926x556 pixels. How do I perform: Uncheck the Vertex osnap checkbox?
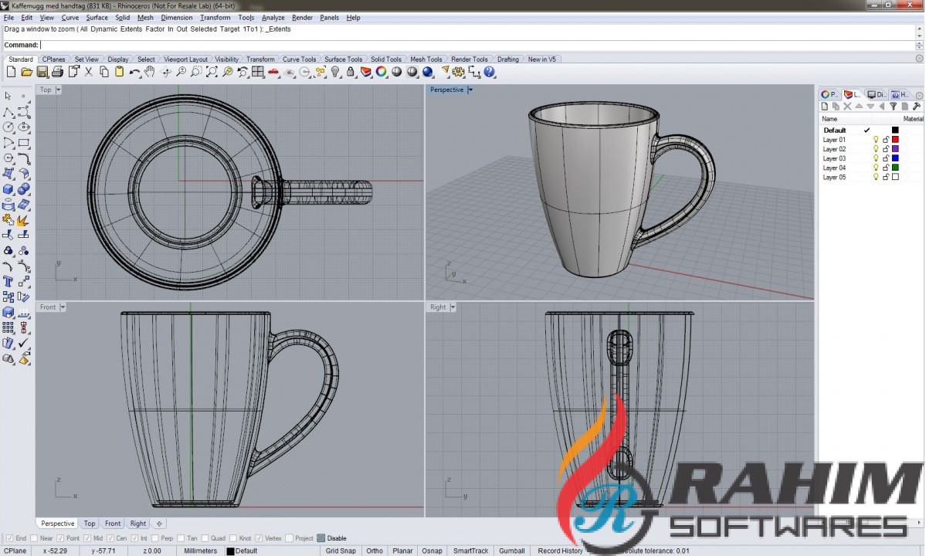(259, 538)
